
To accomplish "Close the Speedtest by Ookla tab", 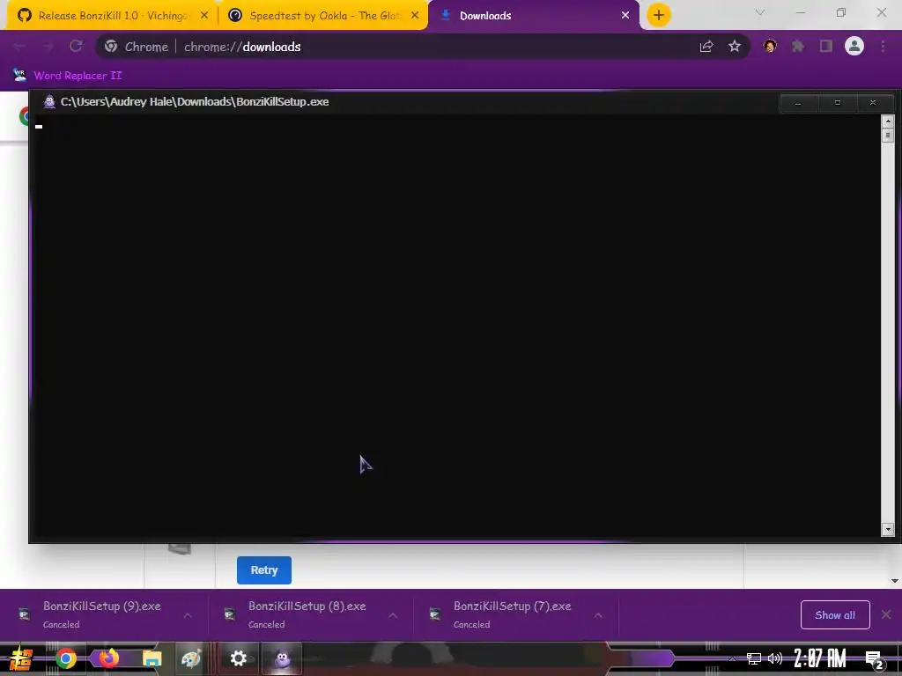I will pyautogui.click(x=415, y=16).
